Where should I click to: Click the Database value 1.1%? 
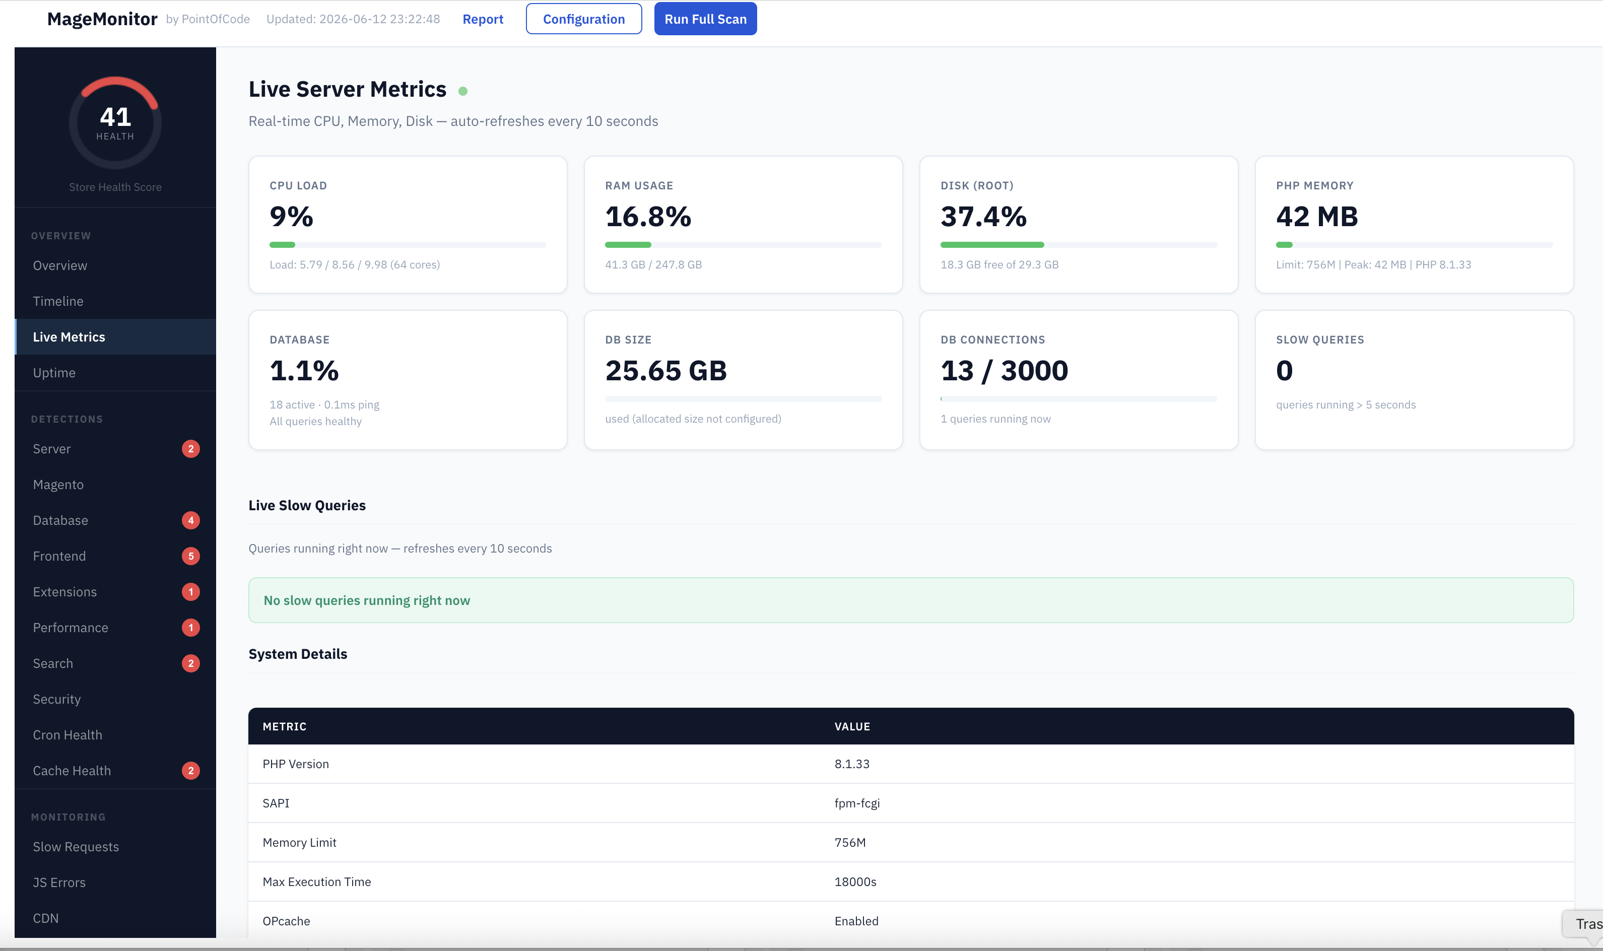coord(304,370)
